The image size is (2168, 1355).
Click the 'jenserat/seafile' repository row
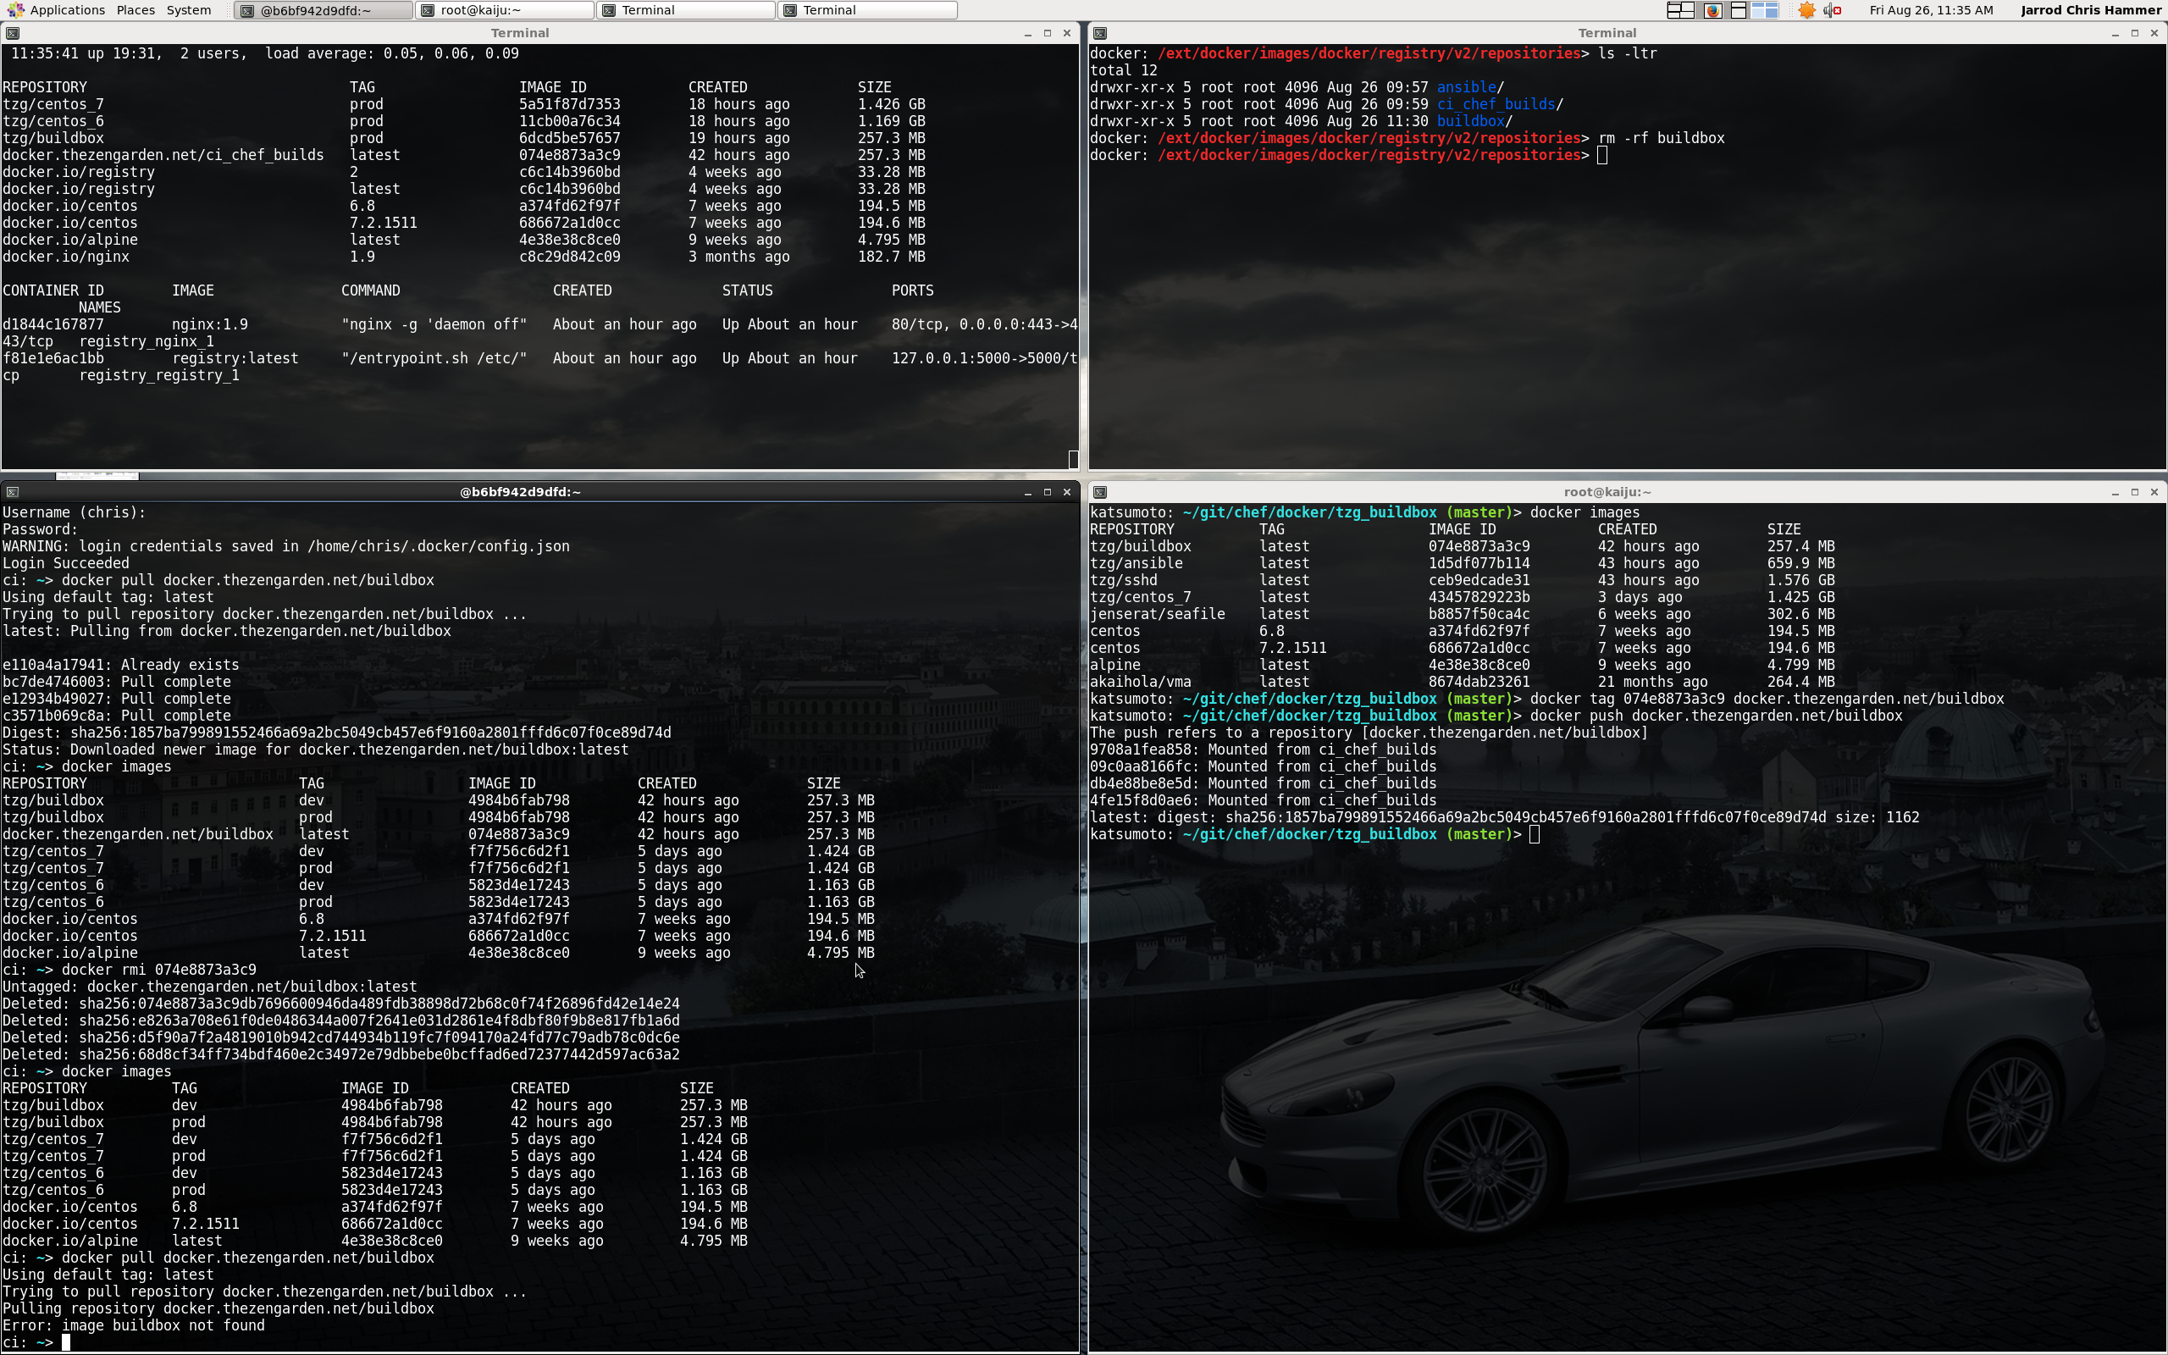click(x=1462, y=614)
